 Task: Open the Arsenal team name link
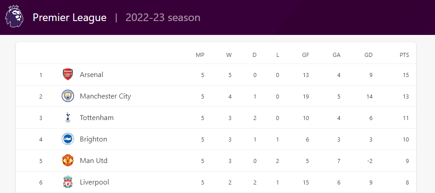tap(91, 74)
